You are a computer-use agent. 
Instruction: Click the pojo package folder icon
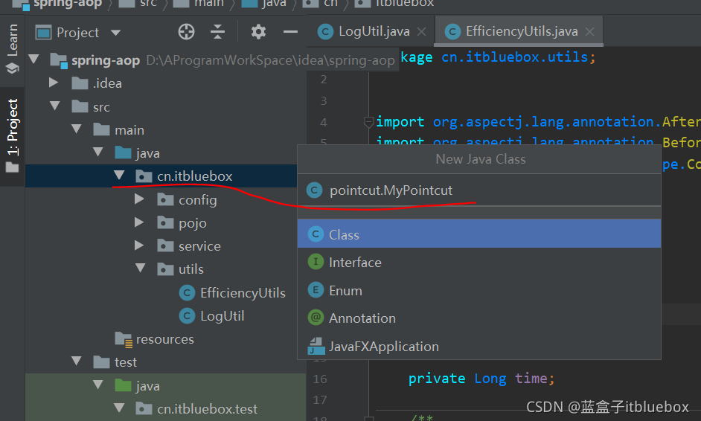coord(165,222)
